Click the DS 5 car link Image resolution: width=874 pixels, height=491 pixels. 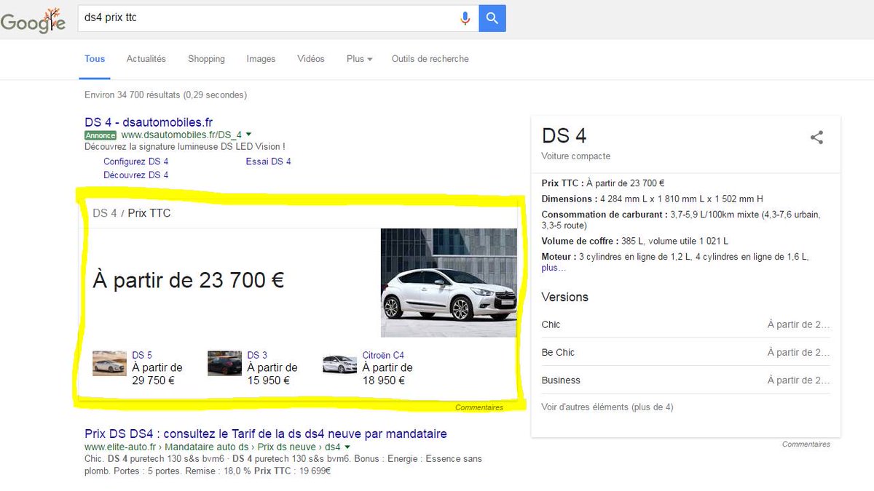[x=142, y=356]
